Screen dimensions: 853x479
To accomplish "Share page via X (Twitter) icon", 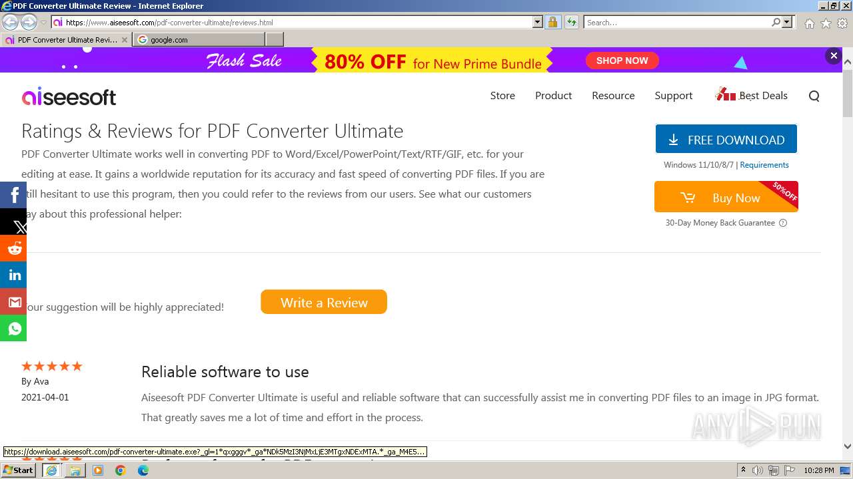I will [13, 222].
